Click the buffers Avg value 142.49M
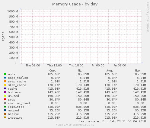The width and height of the screenshot is (150, 128). pos(111,92)
